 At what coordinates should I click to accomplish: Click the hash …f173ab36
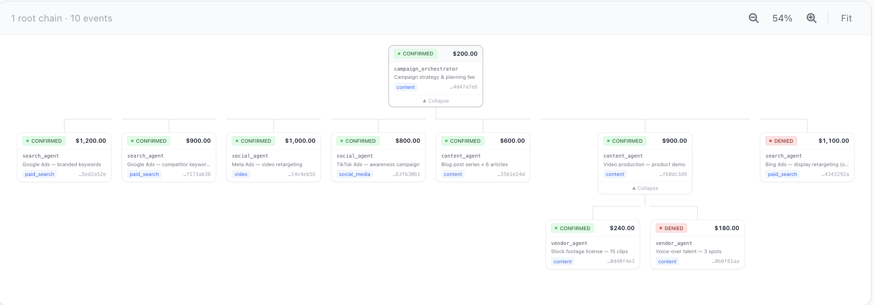tap(197, 174)
